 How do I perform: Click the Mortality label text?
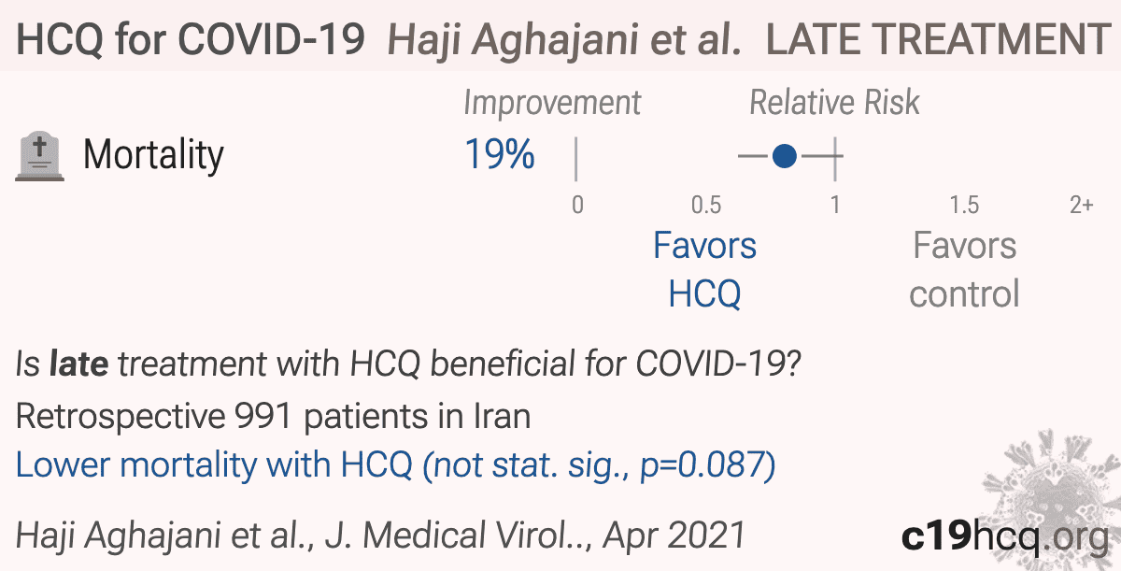pos(153,155)
